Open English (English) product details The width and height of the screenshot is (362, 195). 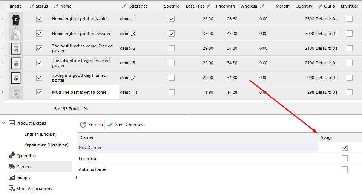(40, 134)
